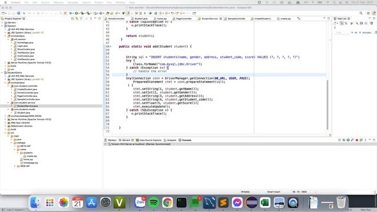Image resolution: width=377 pixels, height=212 pixels.
Task: Click the Task List Find field
Action: click(x=342, y=32)
